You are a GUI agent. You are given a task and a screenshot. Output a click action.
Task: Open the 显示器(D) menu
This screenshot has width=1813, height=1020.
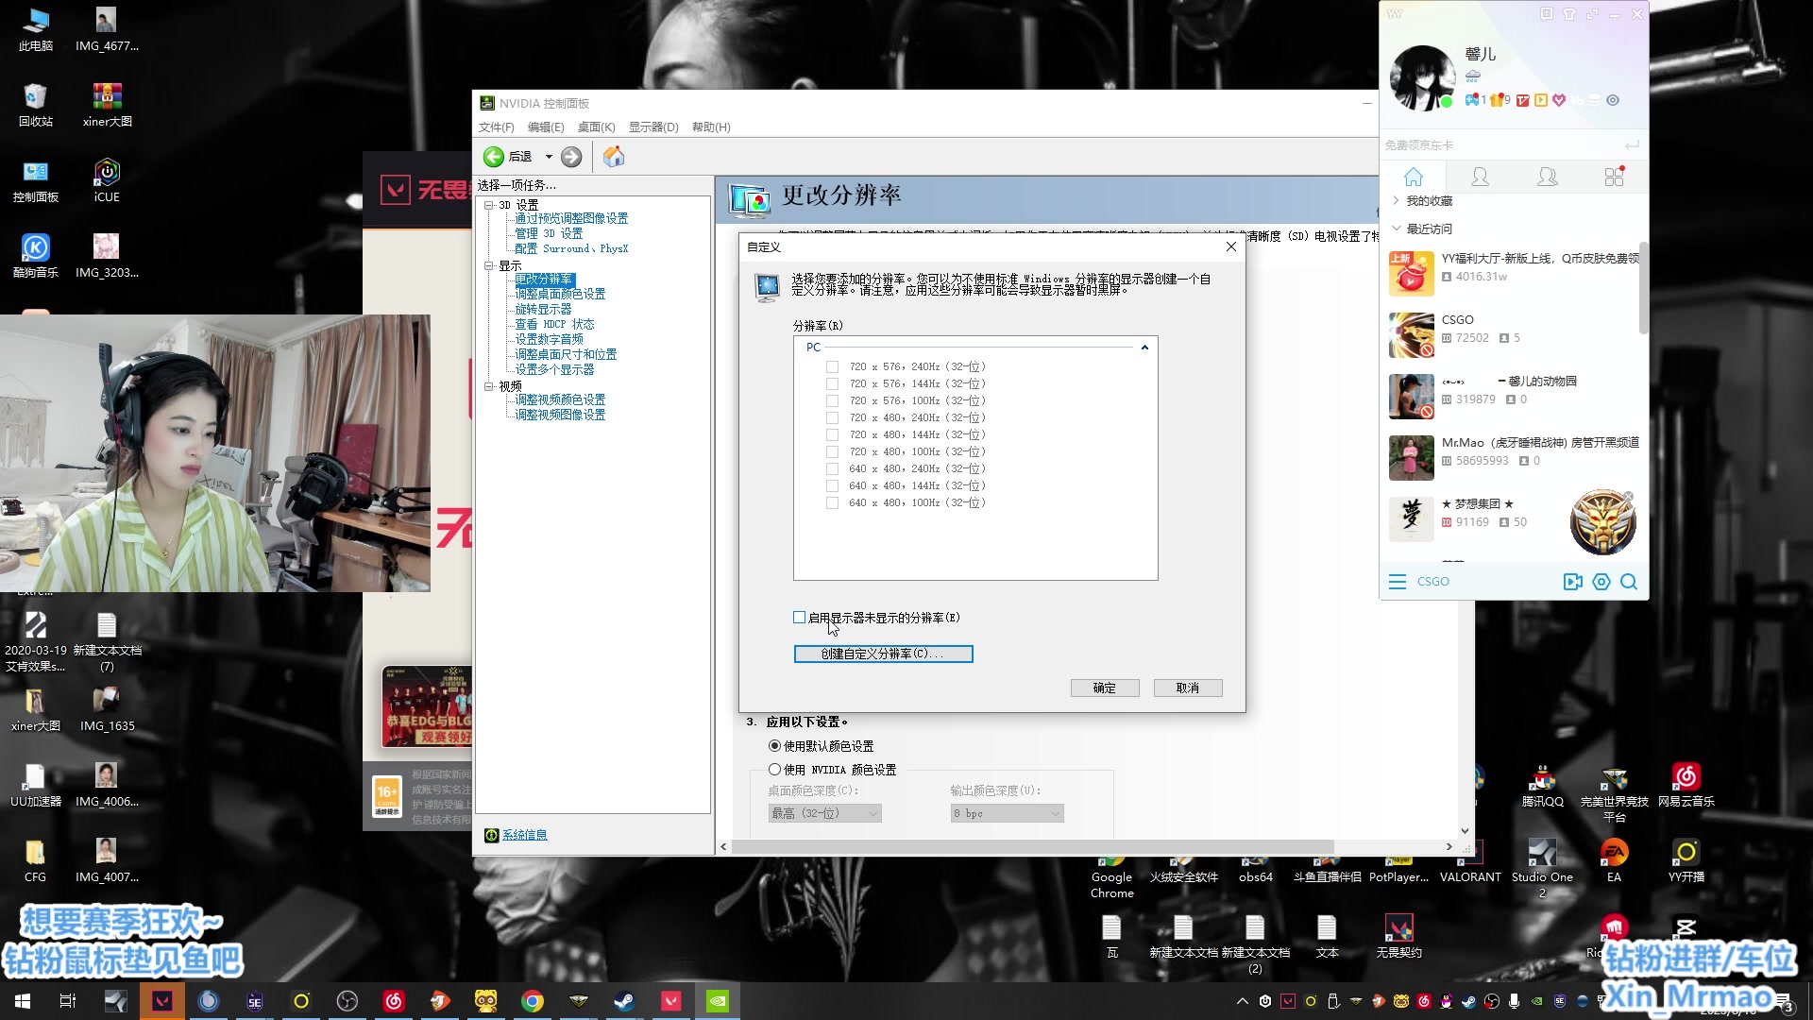coord(653,127)
